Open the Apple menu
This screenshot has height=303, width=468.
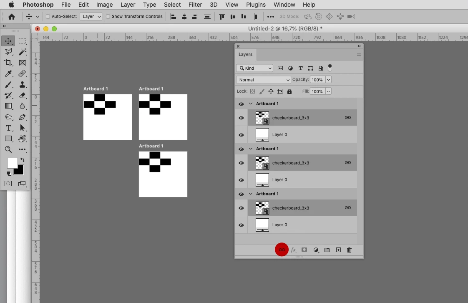(11, 5)
